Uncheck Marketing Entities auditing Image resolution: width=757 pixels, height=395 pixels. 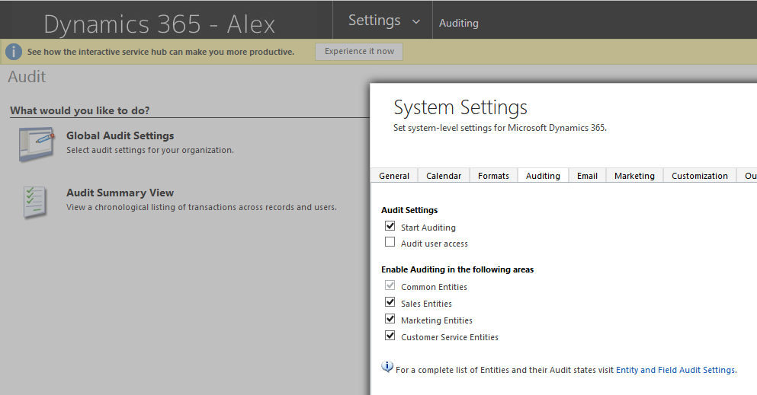point(390,320)
